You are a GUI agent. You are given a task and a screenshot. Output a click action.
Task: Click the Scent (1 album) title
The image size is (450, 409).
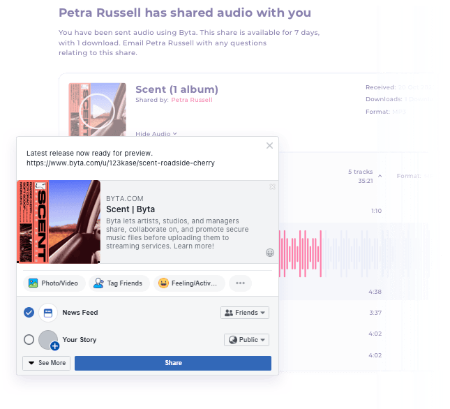point(177,89)
